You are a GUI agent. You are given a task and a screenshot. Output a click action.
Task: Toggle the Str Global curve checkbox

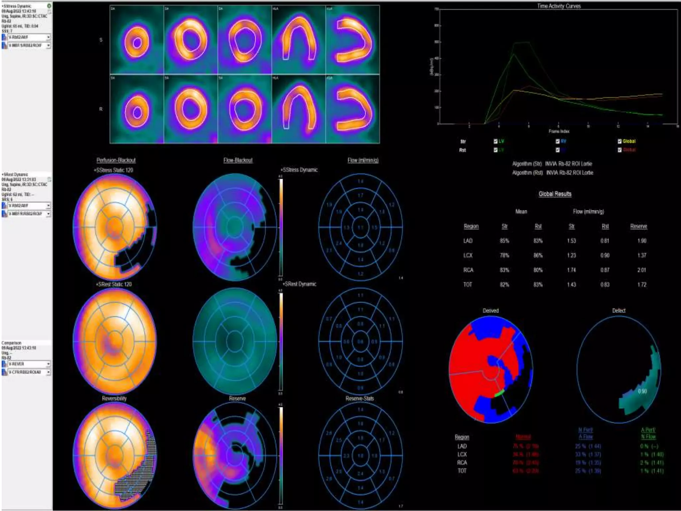tap(619, 141)
